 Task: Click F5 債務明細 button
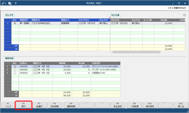[71, 105]
